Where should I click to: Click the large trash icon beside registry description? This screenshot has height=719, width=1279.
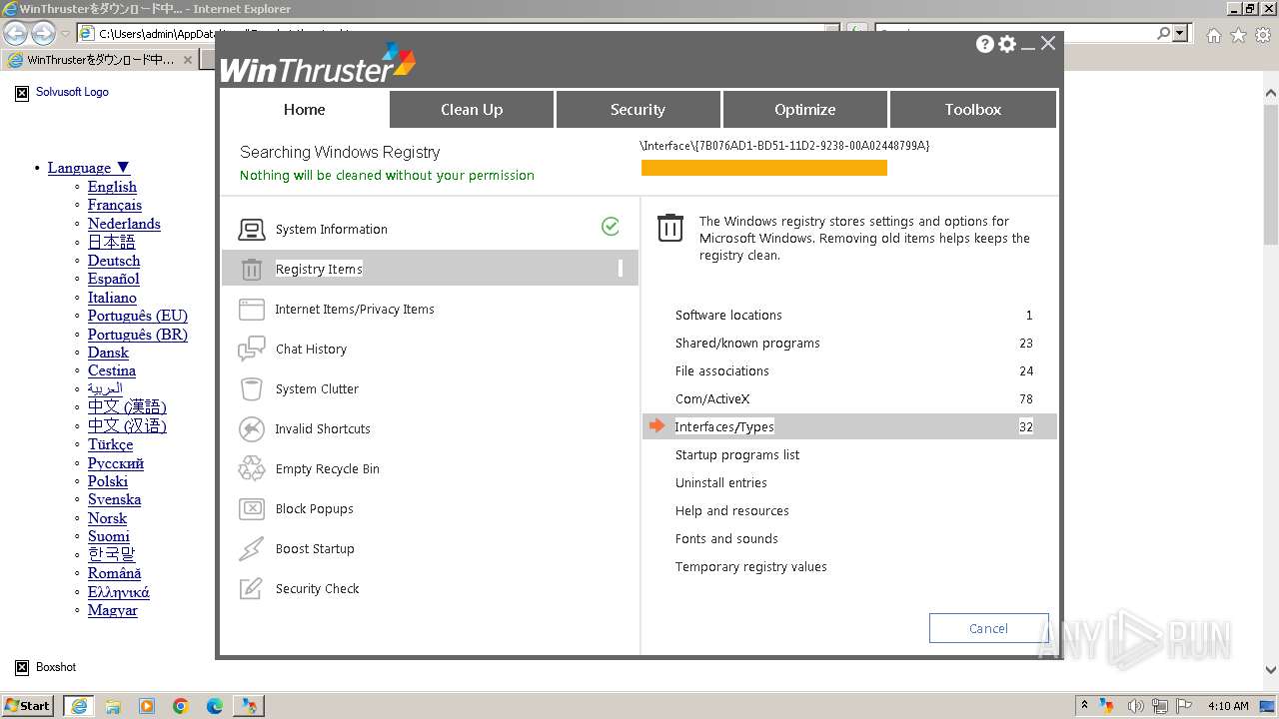tap(670, 228)
